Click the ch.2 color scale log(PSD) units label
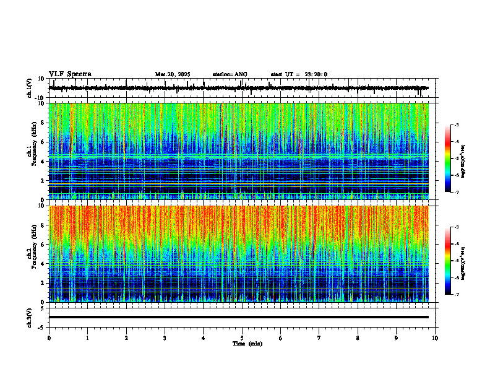The height and width of the screenshot is (379, 490). pos(463,263)
